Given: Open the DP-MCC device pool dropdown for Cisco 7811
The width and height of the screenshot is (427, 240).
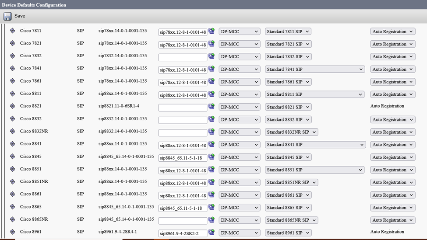Looking at the screenshot, I should tap(239, 31).
